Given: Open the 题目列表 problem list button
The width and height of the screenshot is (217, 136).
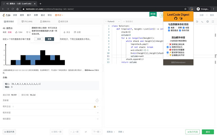Looking at the screenshot, I should click(x=9, y=132).
